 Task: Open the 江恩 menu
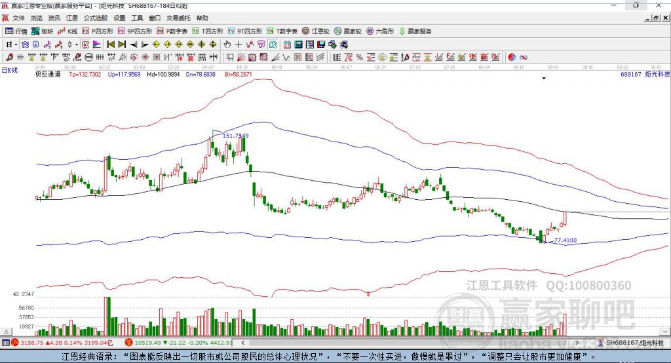[72, 18]
